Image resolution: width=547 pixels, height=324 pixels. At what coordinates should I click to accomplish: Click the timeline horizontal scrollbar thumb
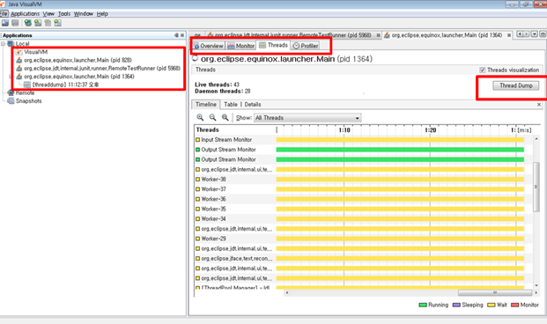click(495, 292)
